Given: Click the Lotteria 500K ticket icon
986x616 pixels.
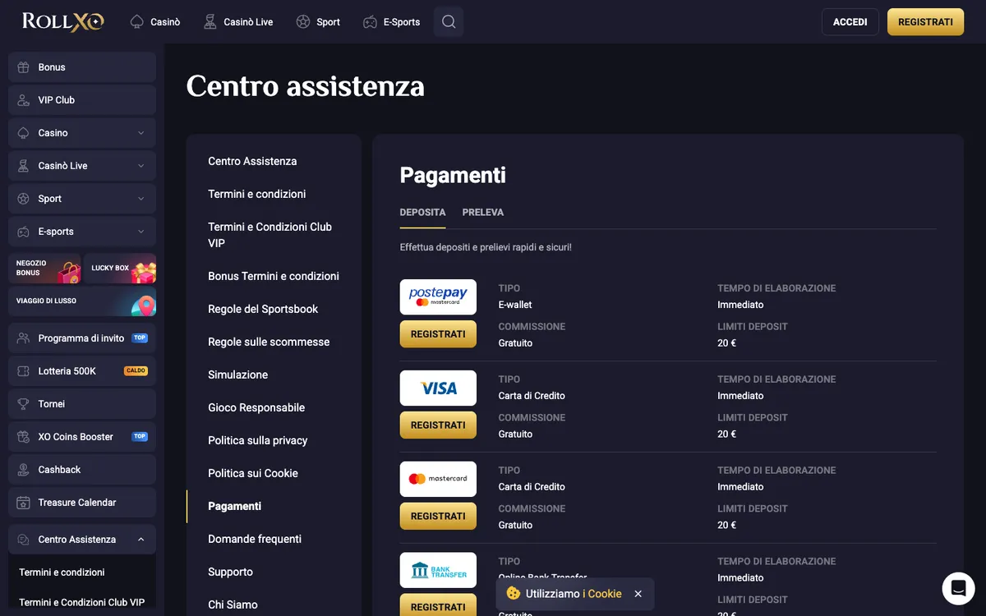Looking at the screenshot, I should [23, 371].
